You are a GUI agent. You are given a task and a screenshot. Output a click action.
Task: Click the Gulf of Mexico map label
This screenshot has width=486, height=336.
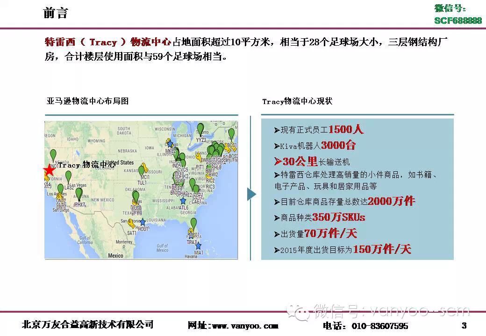[163, 248]
